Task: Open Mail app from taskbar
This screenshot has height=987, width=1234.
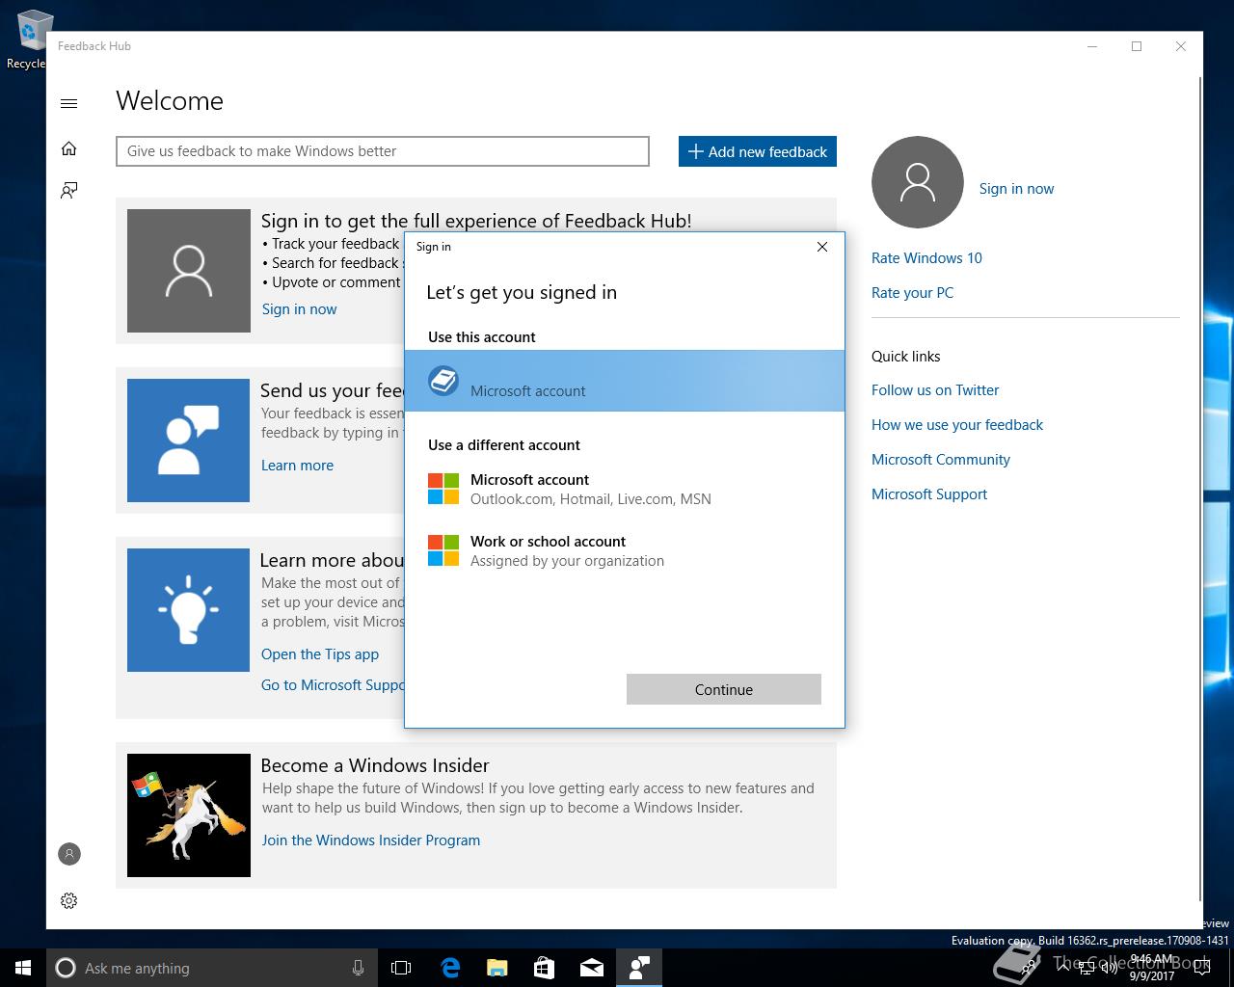Action: 592,968
